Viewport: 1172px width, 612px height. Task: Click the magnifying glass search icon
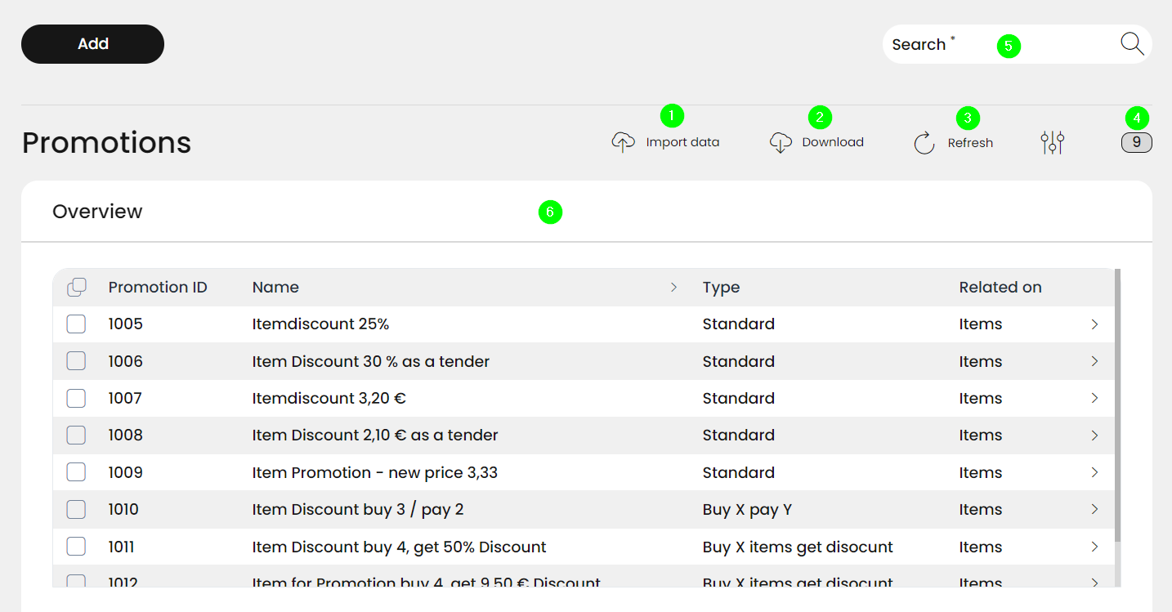point(1132,44)
